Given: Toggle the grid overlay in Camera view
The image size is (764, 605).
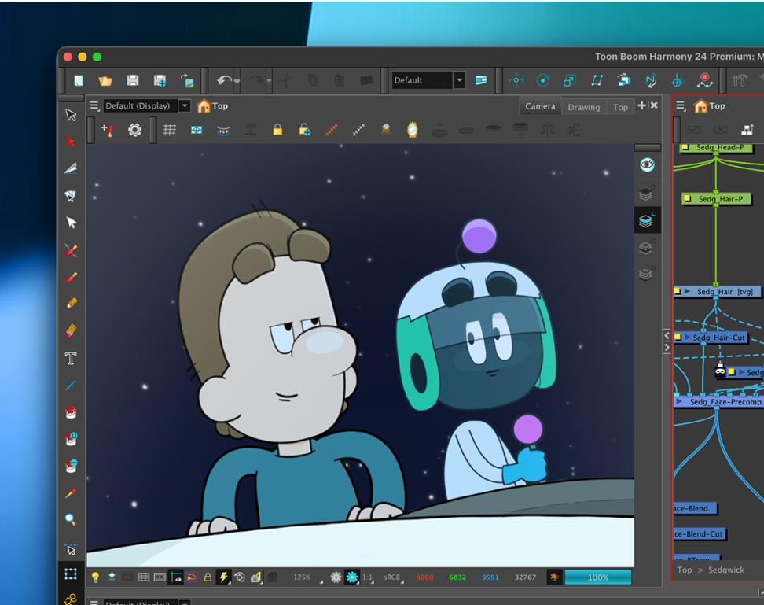Looking at the screenshot, I should tap(170, 130).
